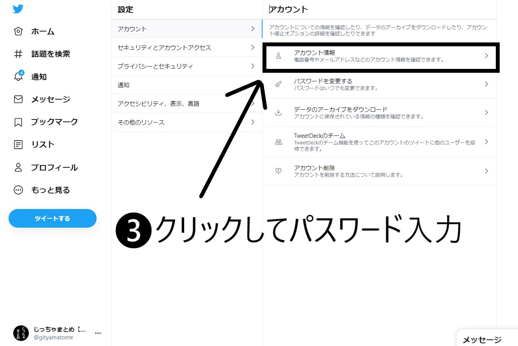518x346 pixels.
Task: Click the envelope メッセージ icon
Action: [x=18, y=99]
